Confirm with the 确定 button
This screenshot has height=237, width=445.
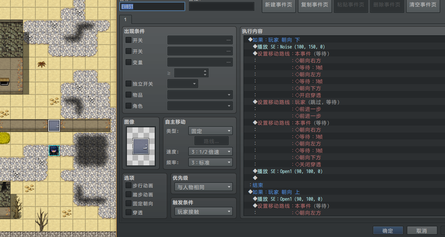[x=388, y=231]
